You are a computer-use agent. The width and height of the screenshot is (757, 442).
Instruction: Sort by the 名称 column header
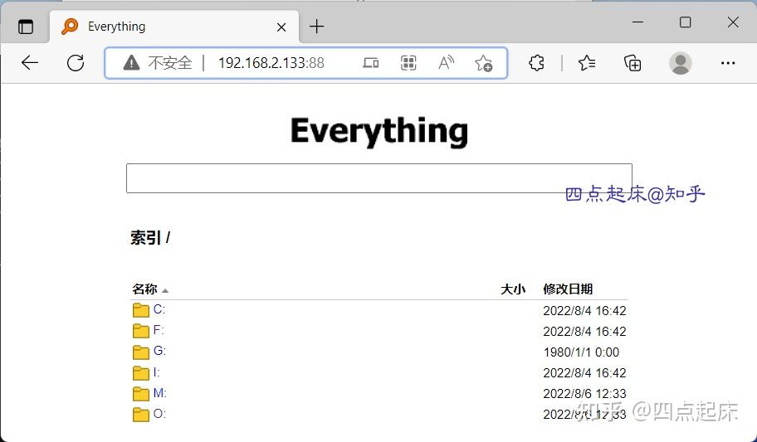pyautogui.click(x=144, y=289)
